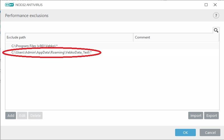Sort by Exclude path column header
Screen dimensions: 224x140
click(69, 37)
